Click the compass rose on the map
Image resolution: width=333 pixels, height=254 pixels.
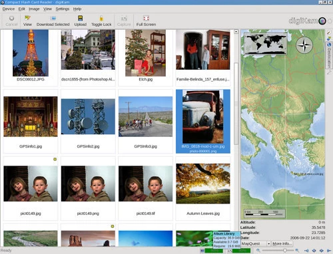(304, 45)
